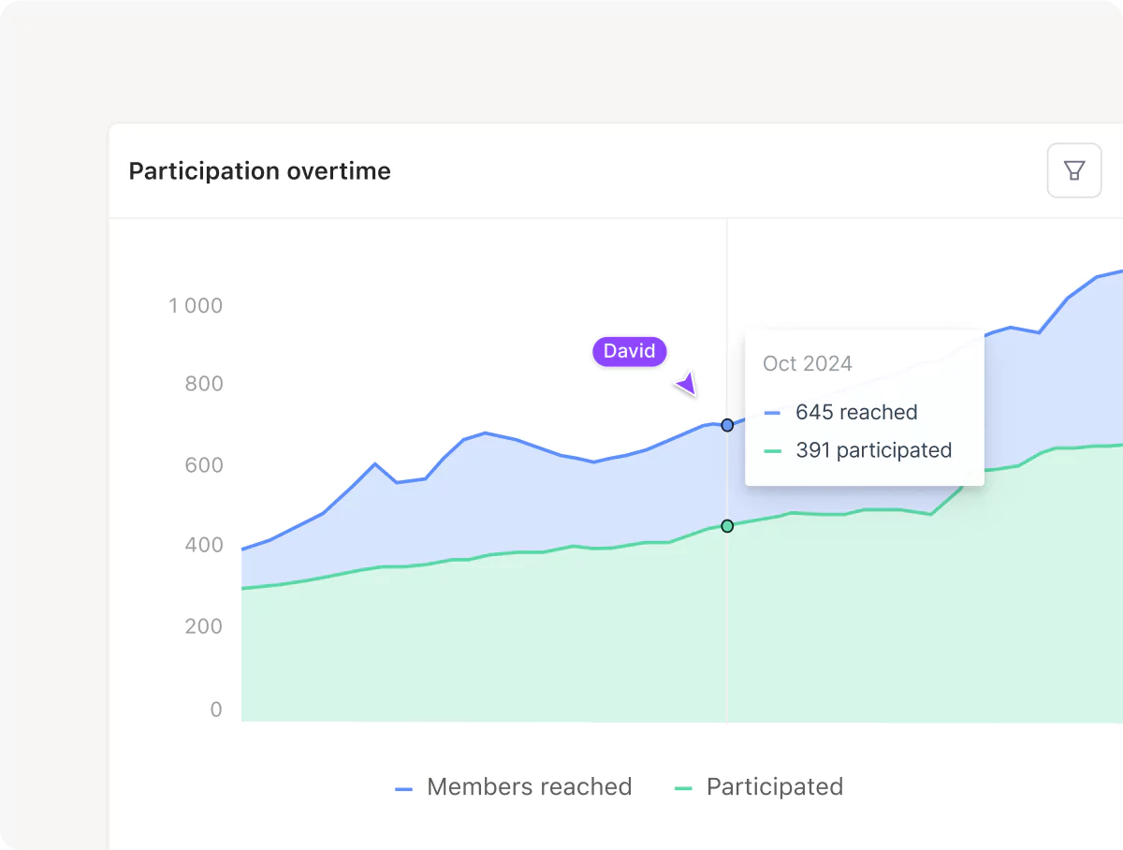Click the green dash next to Participated
Screen dimensions: 1123x850
click(x=684, y=789)
